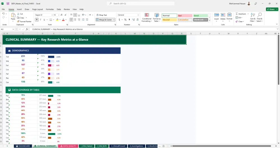Screen dimensions: 280x148
Task: Open the Page Layout tab
Action: point(38,9)
